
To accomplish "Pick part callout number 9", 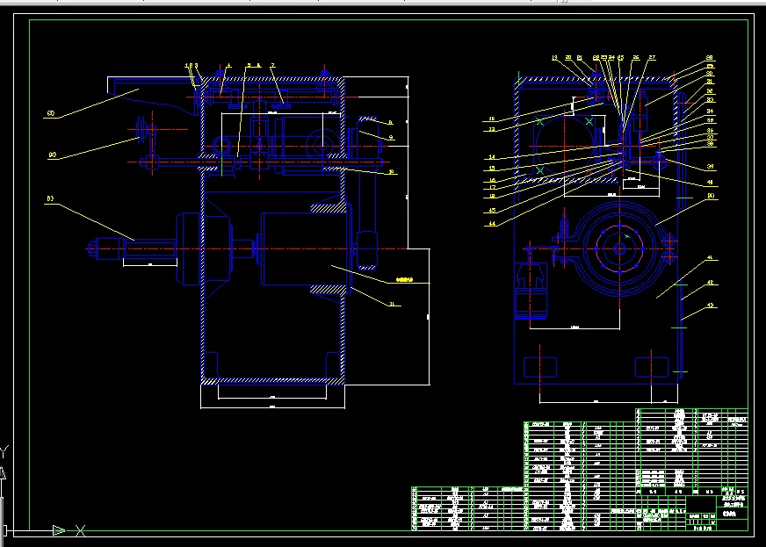I will point(391,138).
